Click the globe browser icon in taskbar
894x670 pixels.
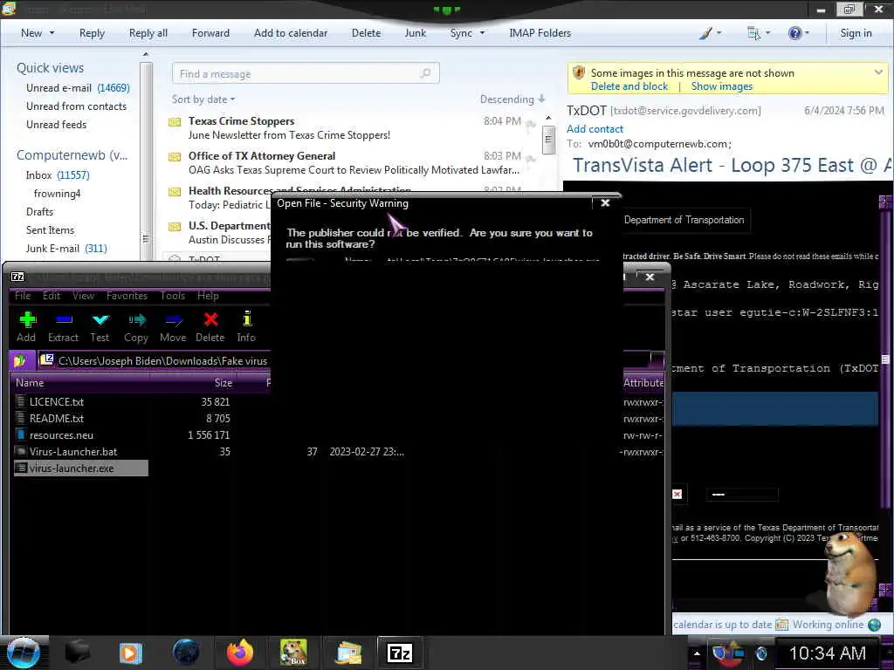186,653
